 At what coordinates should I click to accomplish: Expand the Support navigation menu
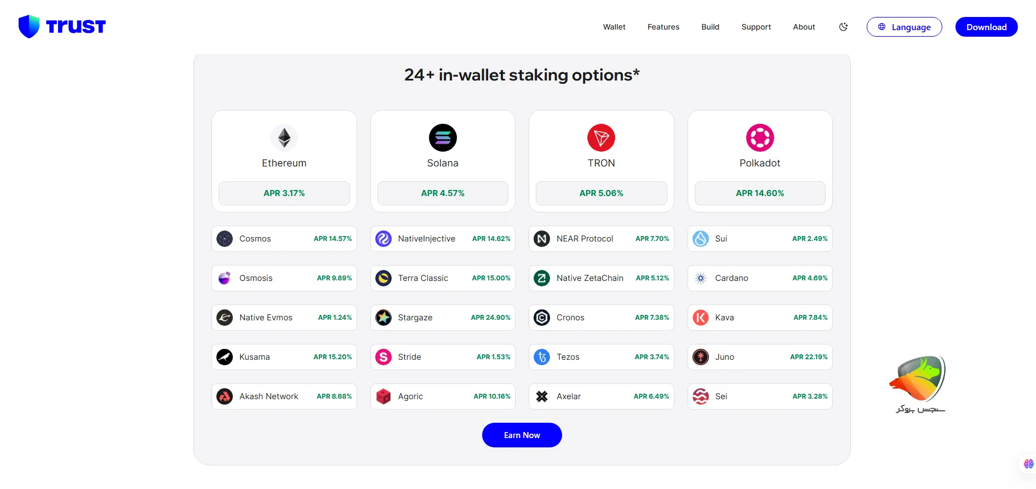coord(755,27)
